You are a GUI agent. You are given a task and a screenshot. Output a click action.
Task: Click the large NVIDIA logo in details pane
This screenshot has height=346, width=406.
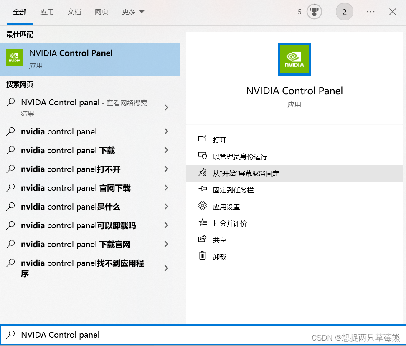click(x=294, y=59)
